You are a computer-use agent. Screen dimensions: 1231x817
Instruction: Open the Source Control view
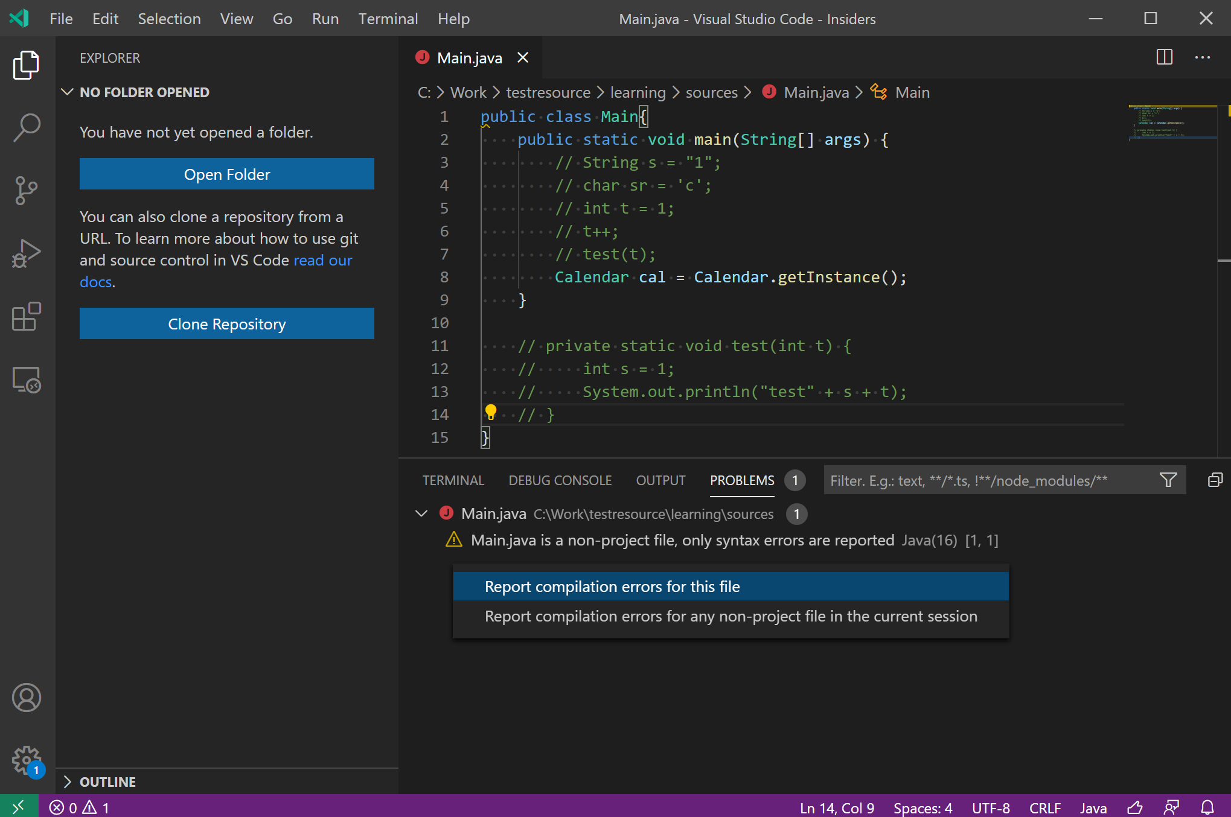[27, 191]
